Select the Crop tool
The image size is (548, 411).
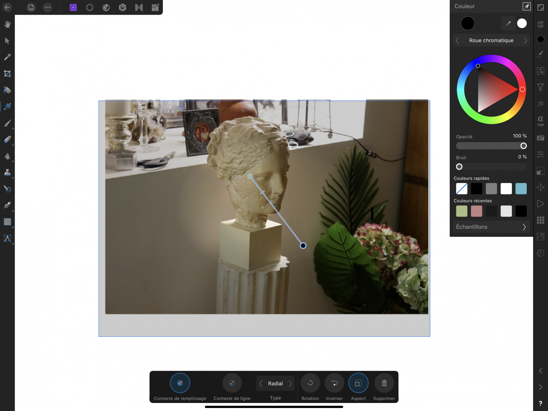coord(7,73)
